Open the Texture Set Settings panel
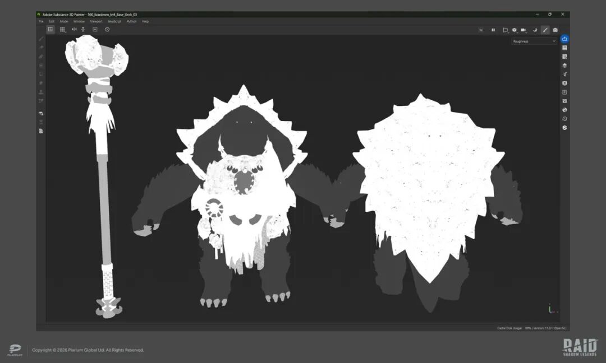The image size is (606, 363). 564,57
